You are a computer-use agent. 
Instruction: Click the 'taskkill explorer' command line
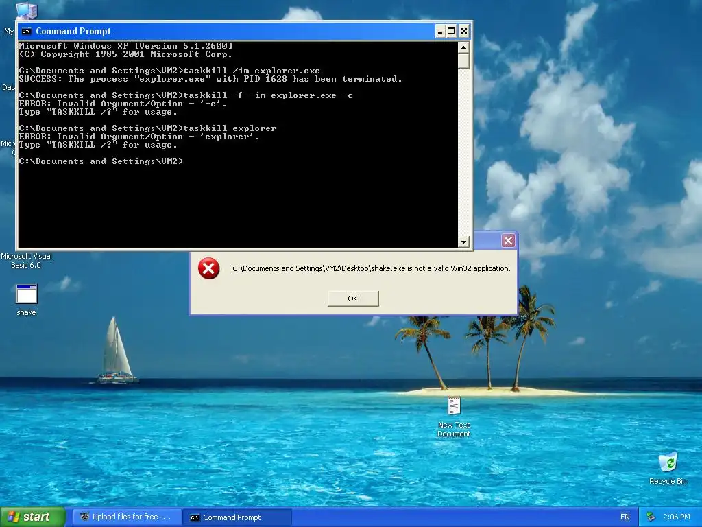coord(148,128)
